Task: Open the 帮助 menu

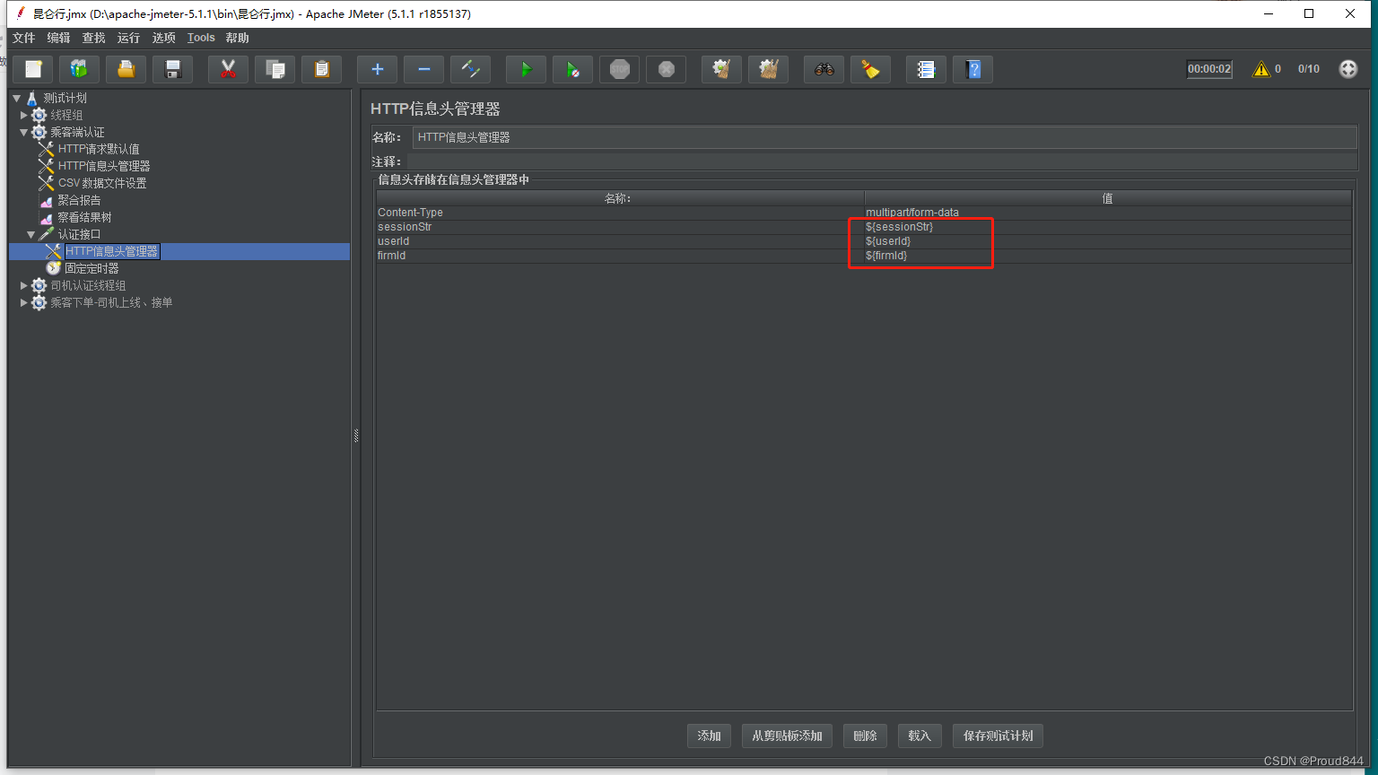Action: tap(238, 38)
